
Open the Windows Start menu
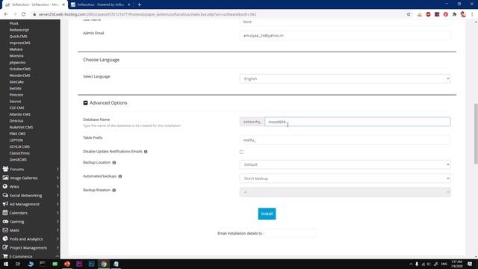(x=6, y=264)
